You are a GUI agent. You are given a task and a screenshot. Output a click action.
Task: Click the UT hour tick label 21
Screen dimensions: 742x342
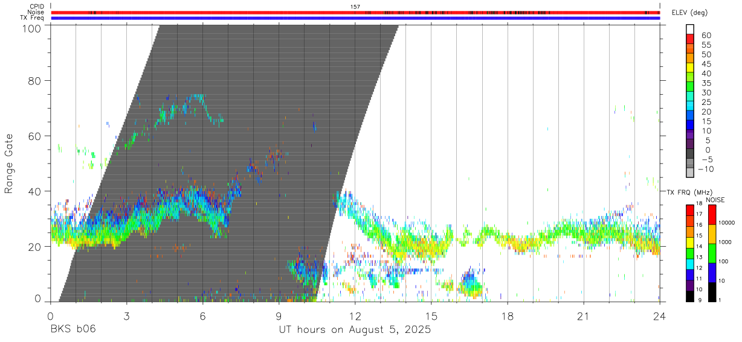583,316
